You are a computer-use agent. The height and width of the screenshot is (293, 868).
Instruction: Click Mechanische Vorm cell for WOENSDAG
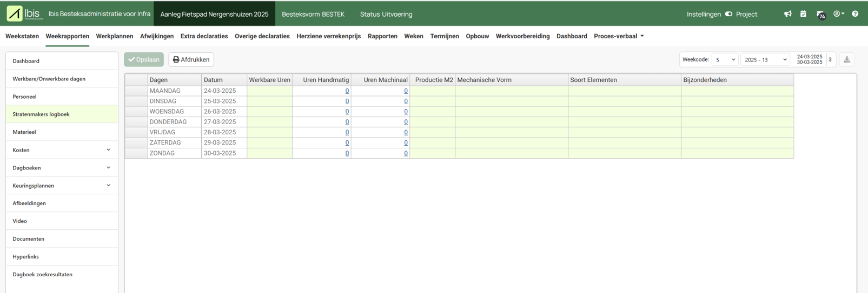coord(512,112)
